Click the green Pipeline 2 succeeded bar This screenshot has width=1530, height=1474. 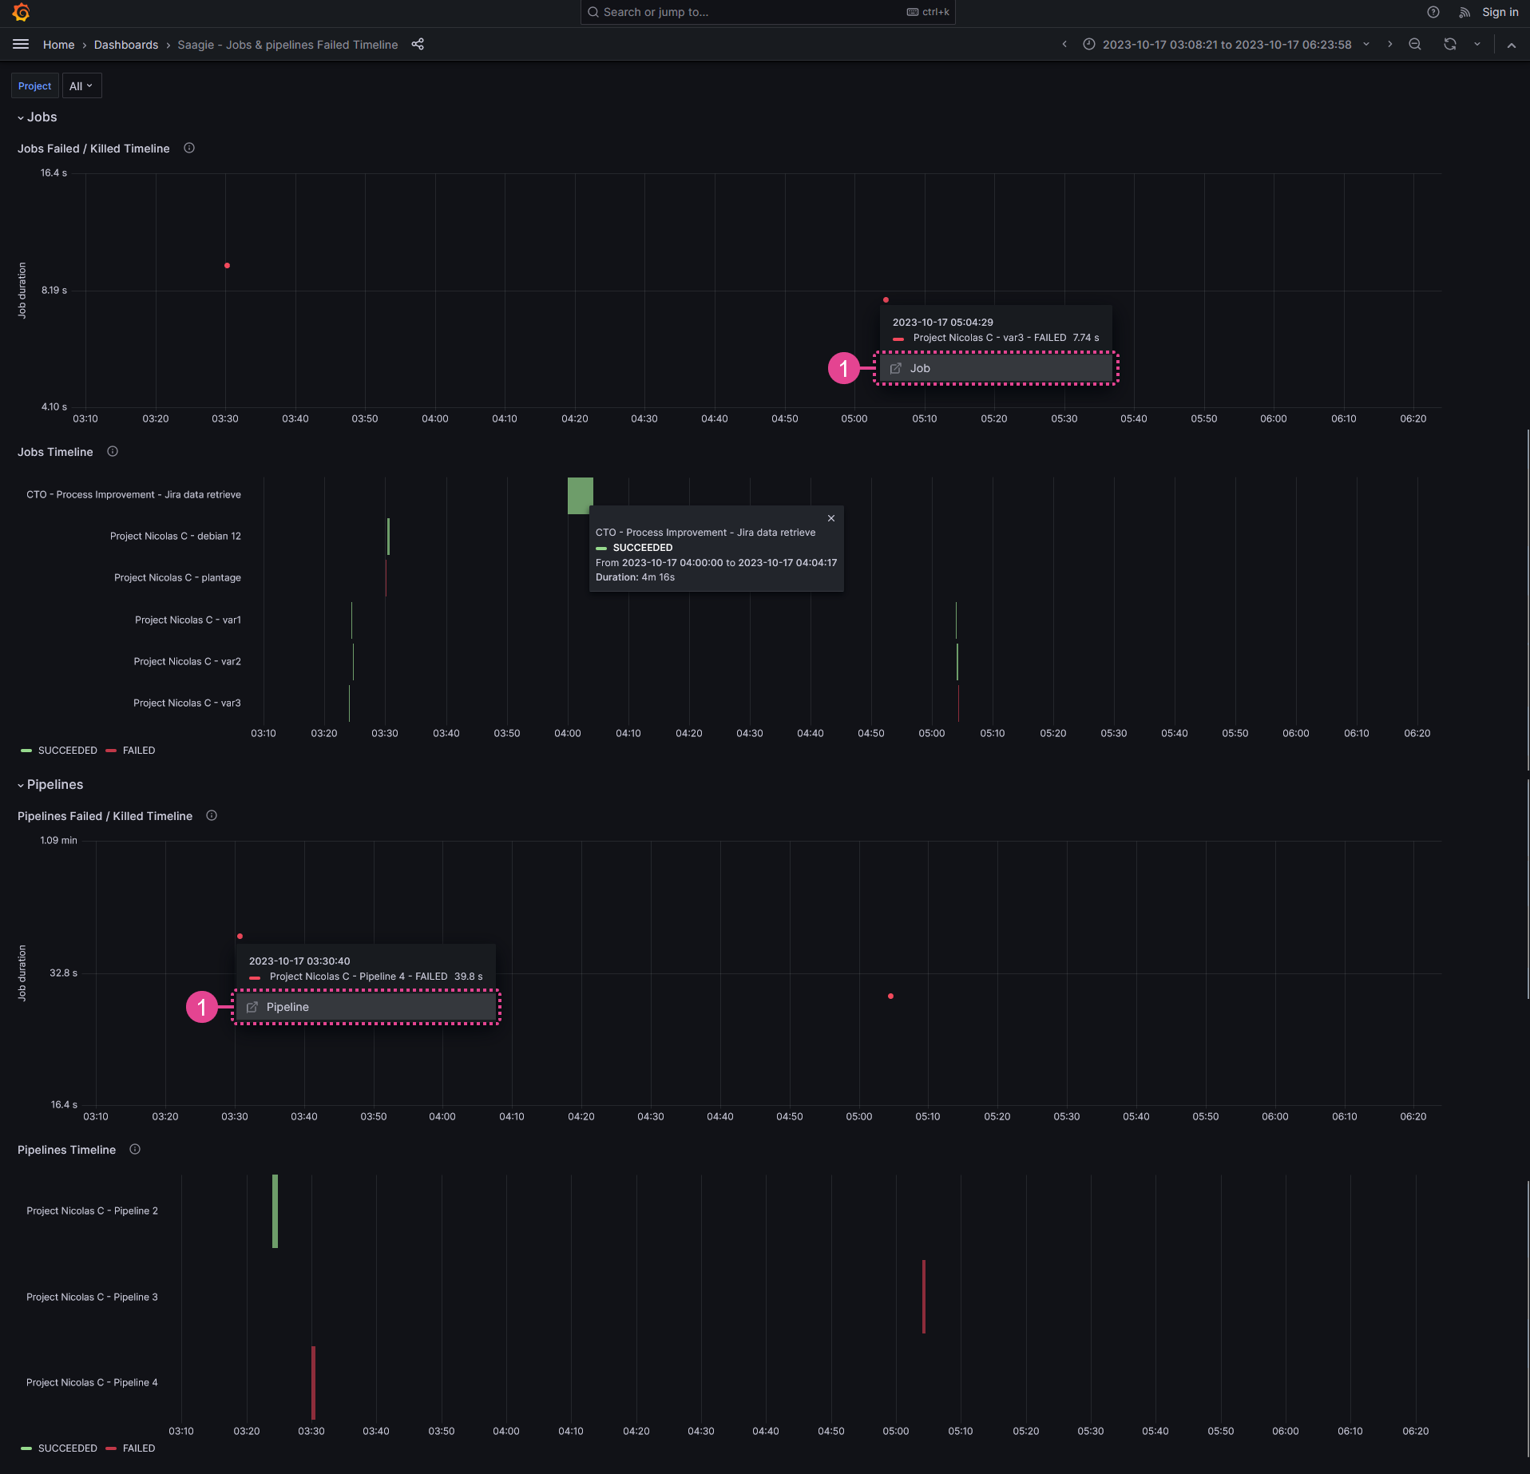click(275, 1211)
